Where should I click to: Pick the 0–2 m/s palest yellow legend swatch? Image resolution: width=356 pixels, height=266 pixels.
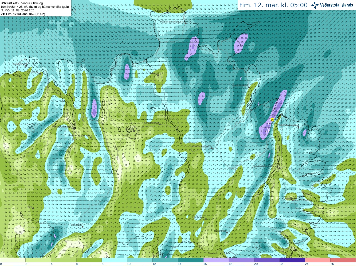click(x=13, y=260)
